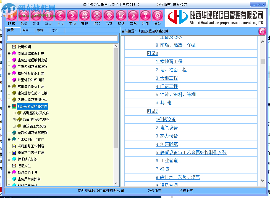
Task: Click the 后退 back navigation icon
Action: [x=24, y=16]
